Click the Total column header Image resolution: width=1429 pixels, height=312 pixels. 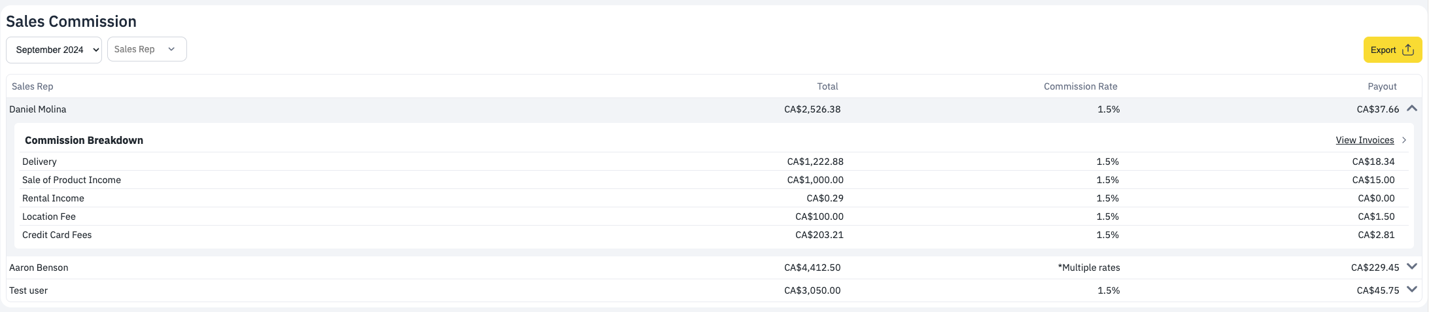coord(827,86)
